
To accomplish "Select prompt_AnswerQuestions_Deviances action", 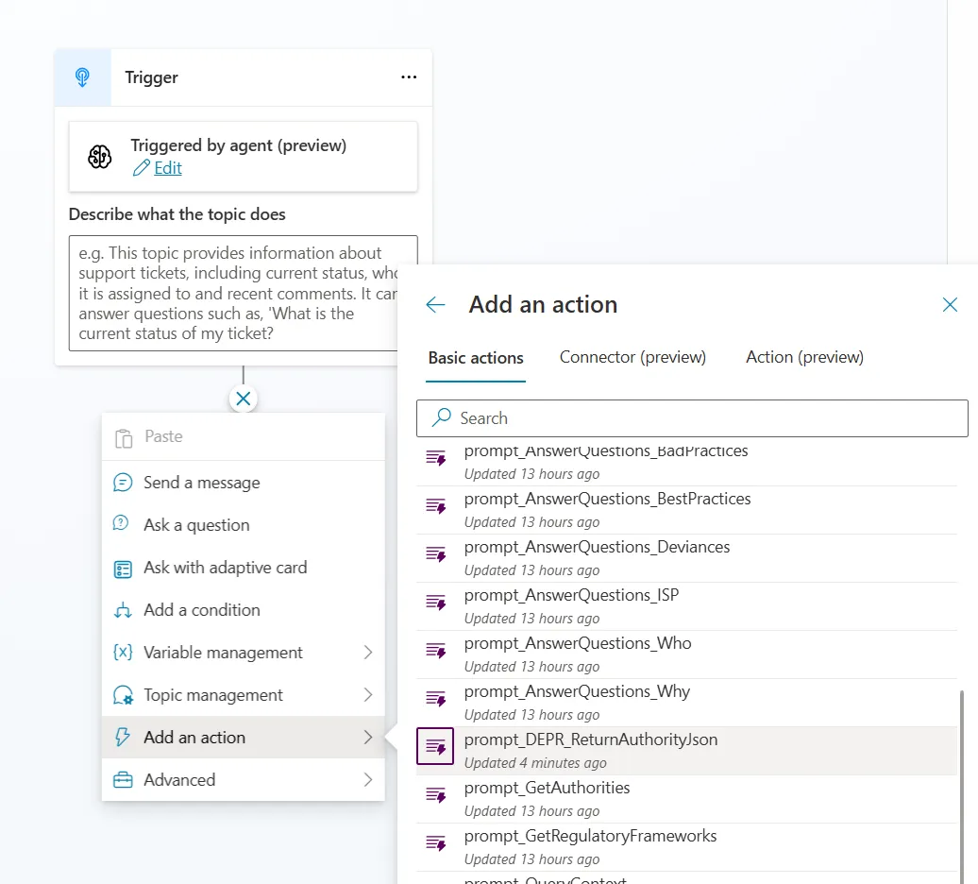I will click(686, 558).
